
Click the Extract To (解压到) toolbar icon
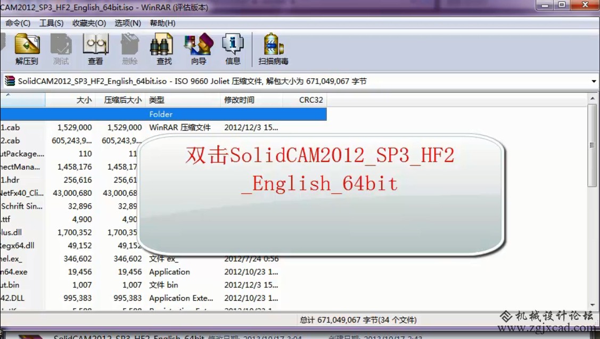pyautogui.click(x=27, y=48)
